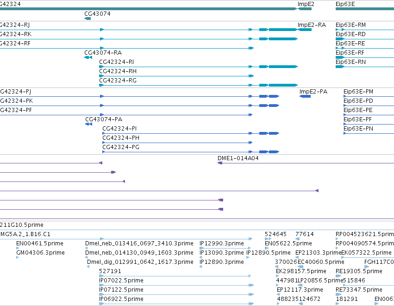Select transcript Eip63E-RF
The image size is (394, 306).
(350, 53)
